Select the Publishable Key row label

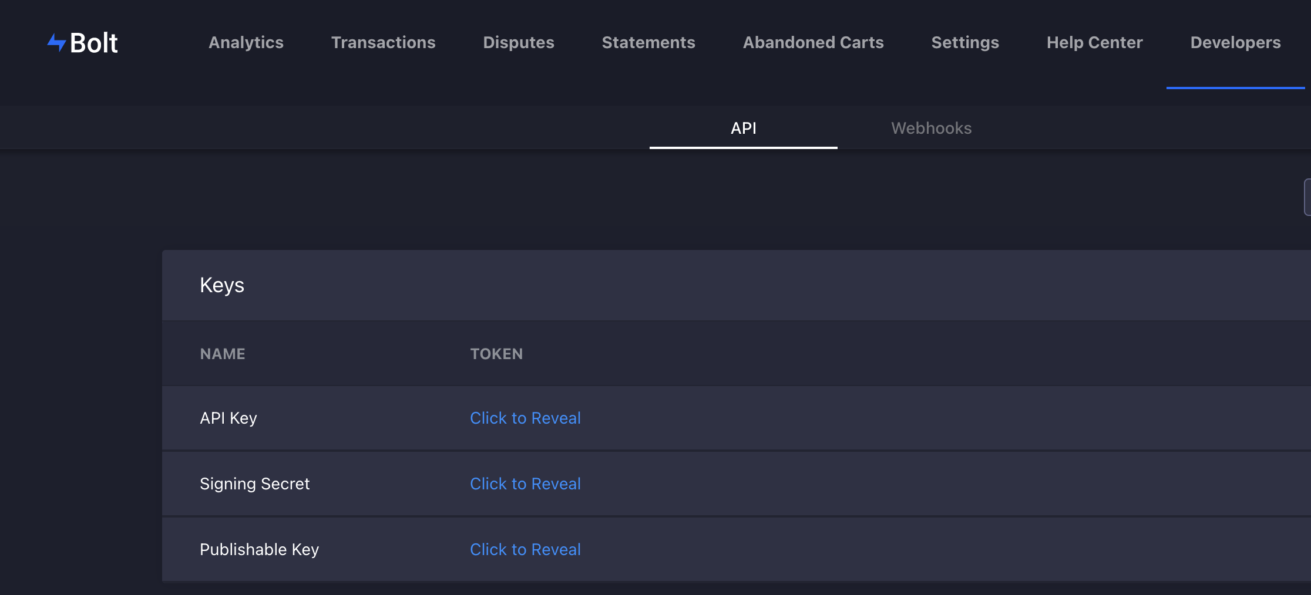(259, 549)
